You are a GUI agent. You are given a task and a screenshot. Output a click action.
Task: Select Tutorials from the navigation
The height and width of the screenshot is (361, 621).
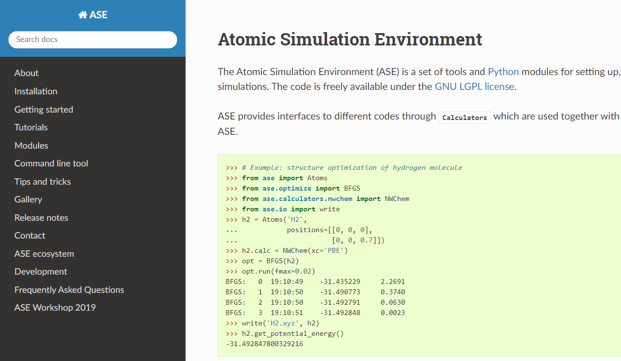click(31, 127)
